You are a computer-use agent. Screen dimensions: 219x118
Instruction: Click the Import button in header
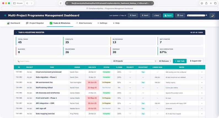point(145,15)
